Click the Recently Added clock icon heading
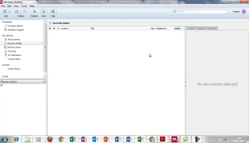This screenshot has width=249, height=143. coord(51,23)
